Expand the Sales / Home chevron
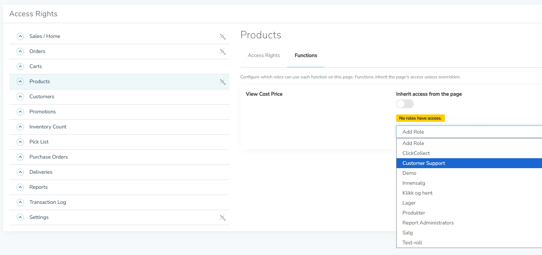The width and height of the screenshot is (542, 255). point(20,36)
